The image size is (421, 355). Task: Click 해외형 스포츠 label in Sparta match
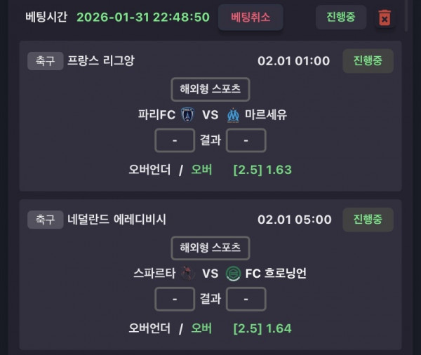pos(210,248)
